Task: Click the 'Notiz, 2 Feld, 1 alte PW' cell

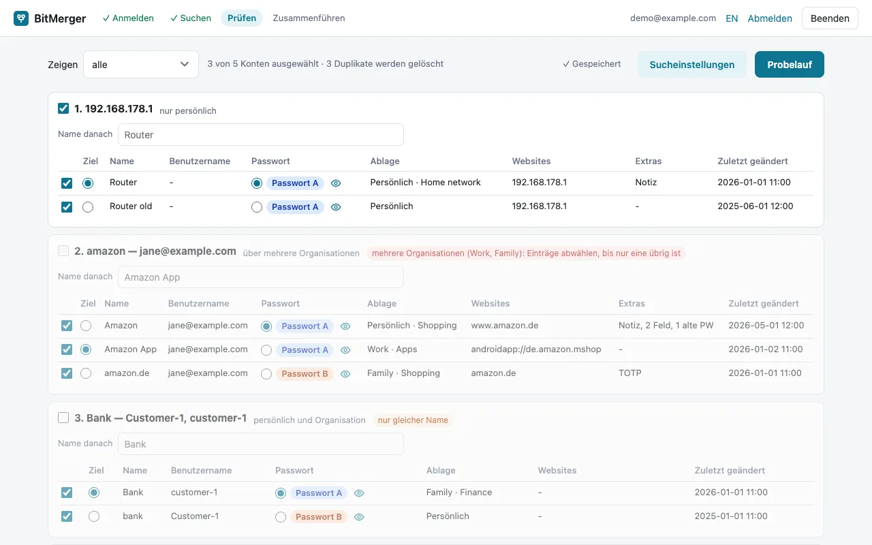Action: [x=666, y=326]
